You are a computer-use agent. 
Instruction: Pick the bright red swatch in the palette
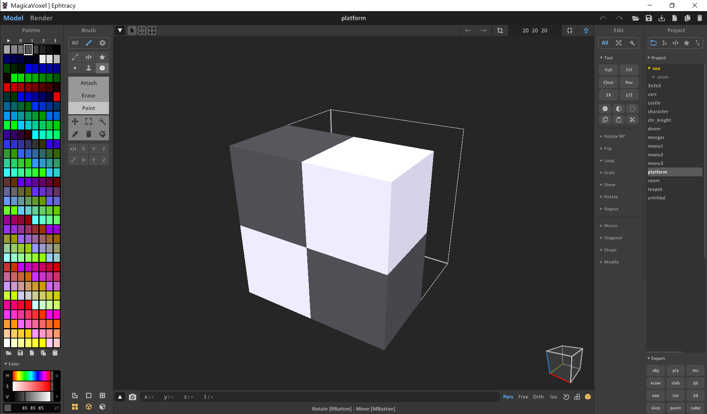click(x=57, y=96)
